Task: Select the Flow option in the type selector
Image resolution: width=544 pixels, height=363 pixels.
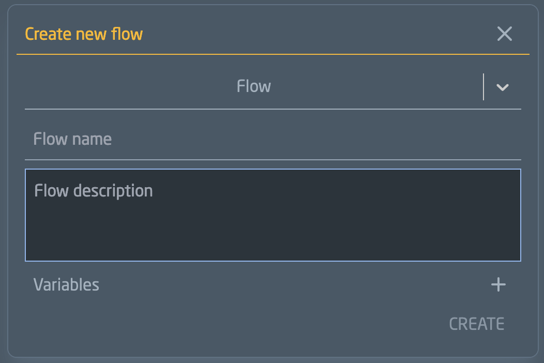Action: (x=253, y=86)
